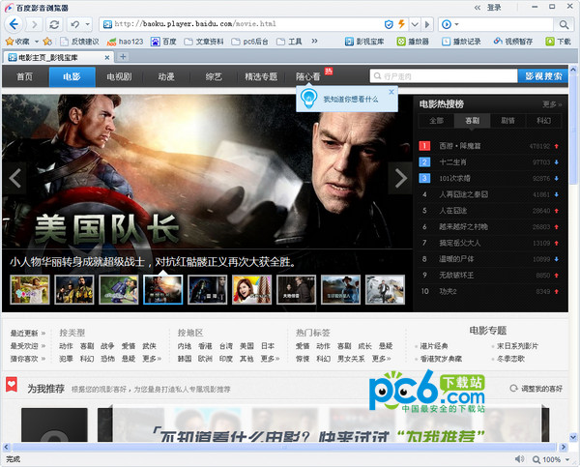The height and width of the screenshot is (467, 580).
Task: Open the 末日系列影片 topic
Action: pos(517,346)
